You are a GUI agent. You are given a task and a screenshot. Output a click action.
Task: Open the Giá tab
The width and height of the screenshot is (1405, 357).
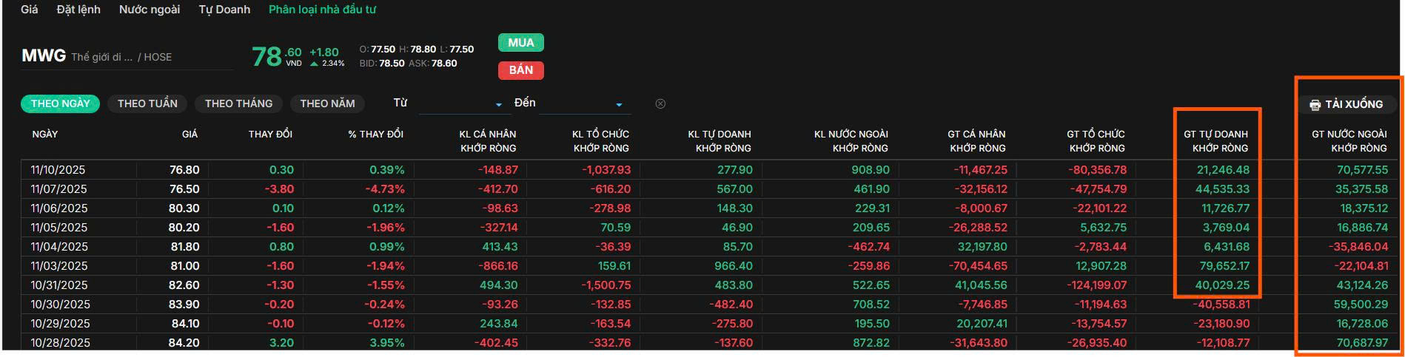tap(30, 10)
